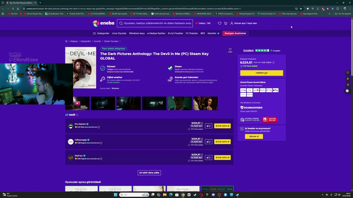Open Ucuz Oyunlar menu item

point(119,33)
